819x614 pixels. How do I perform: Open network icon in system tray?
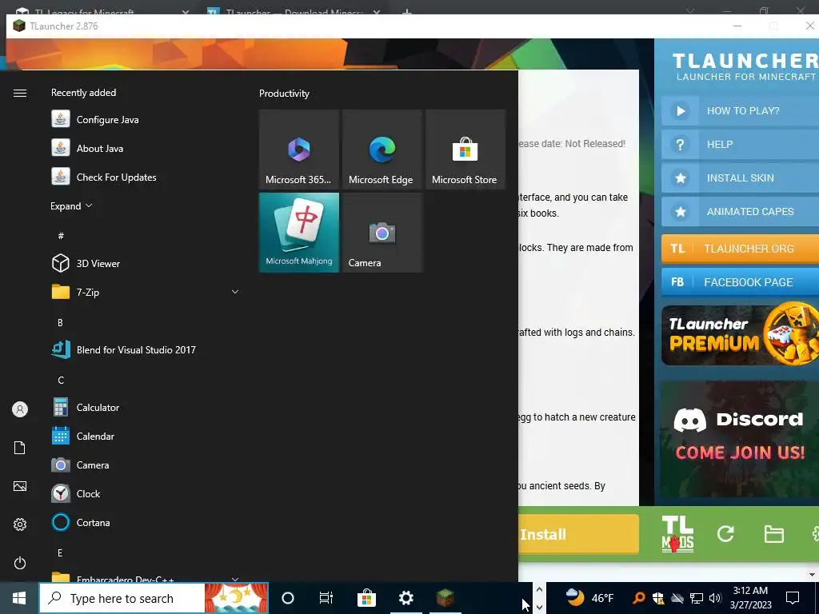697,598
